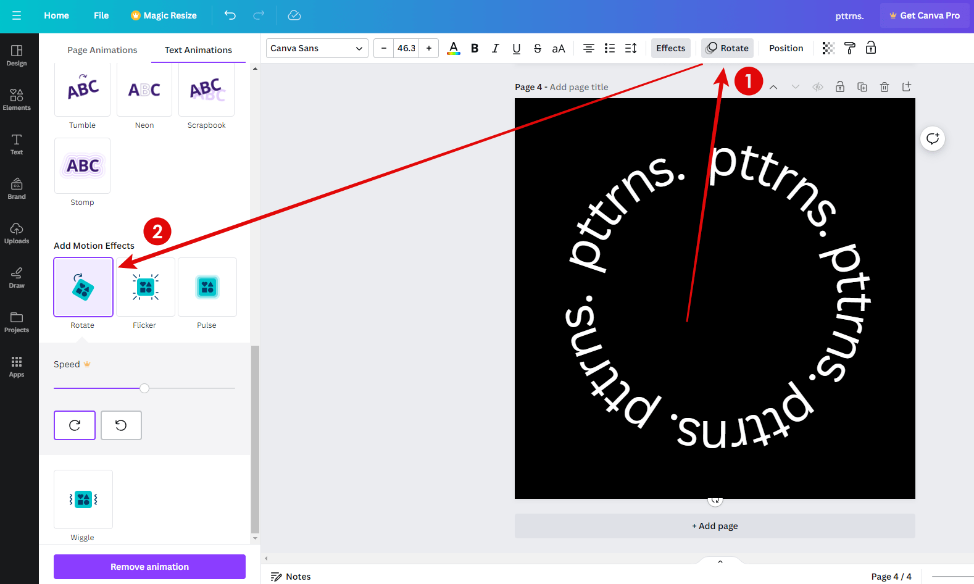
Task: Click Get Canva Pro button
Action: click(925, 15)
